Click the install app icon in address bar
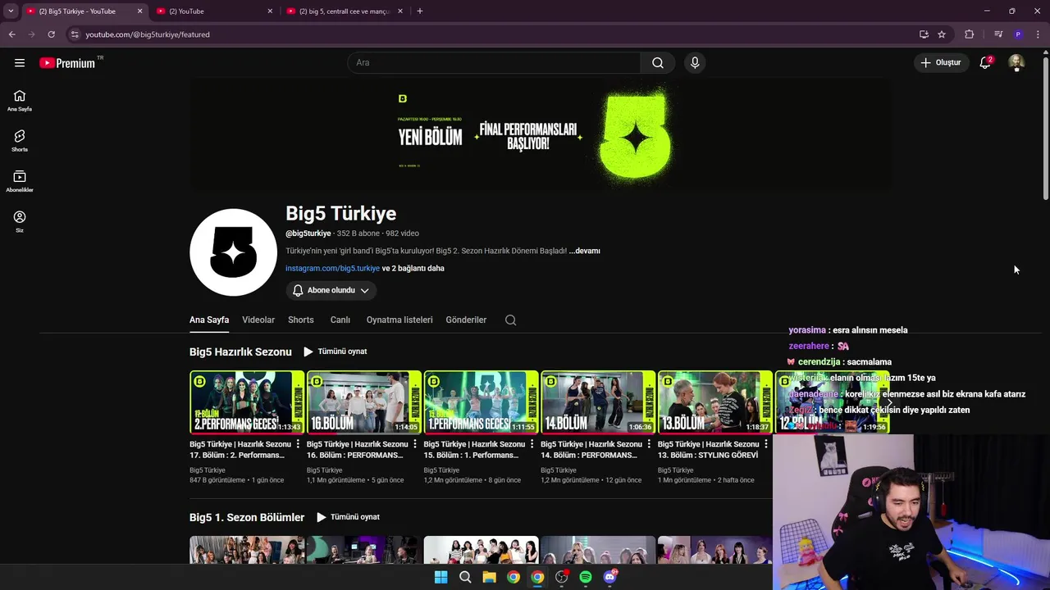 click(924, 34)
